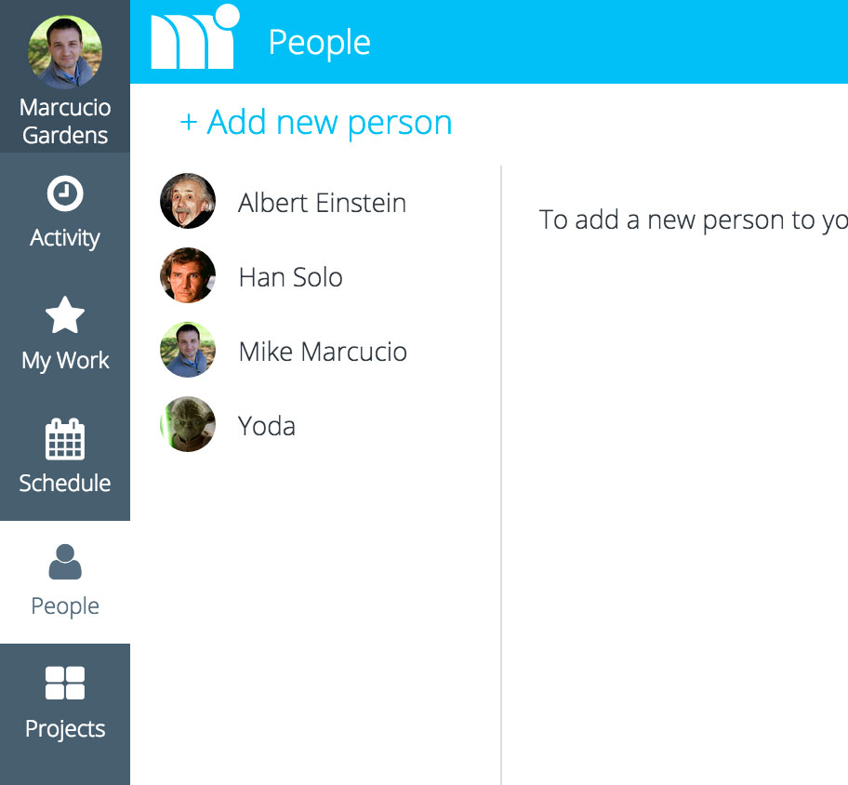Open Yoda's avatar image

click(x=188, y=423)
